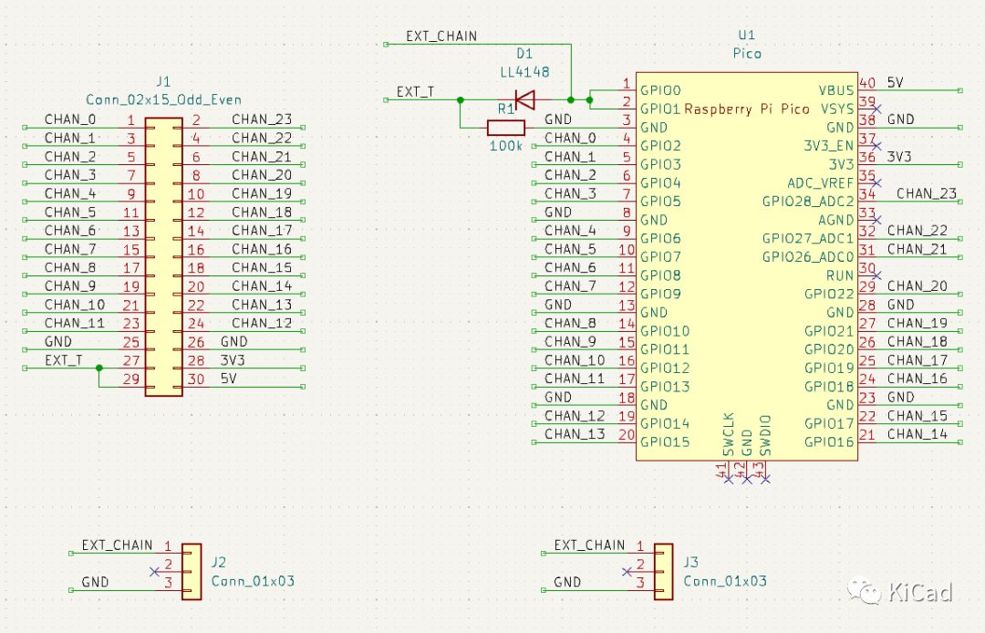Click the Conn_01x03 text beside J2
The image size is (985, 633).
[x=254, y=581]
